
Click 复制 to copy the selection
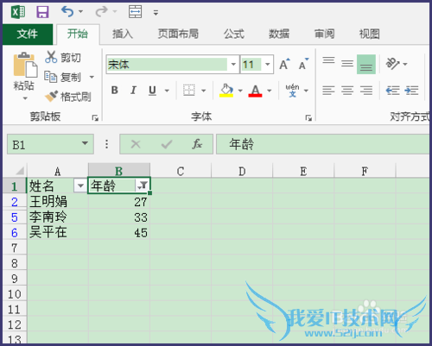[63, 77]
